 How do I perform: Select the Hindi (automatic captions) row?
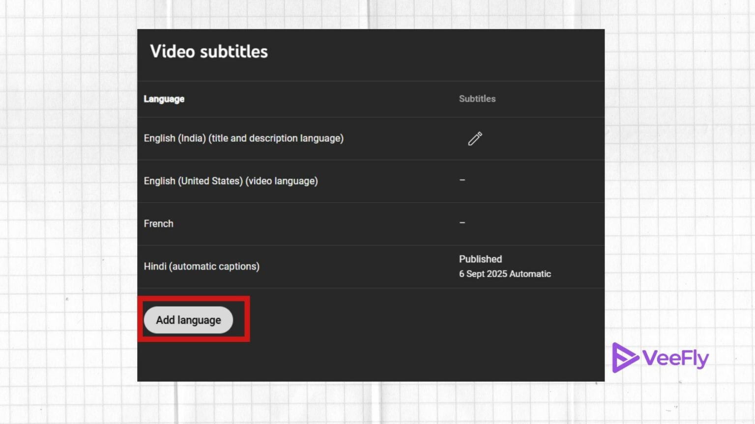click(202, 266)
